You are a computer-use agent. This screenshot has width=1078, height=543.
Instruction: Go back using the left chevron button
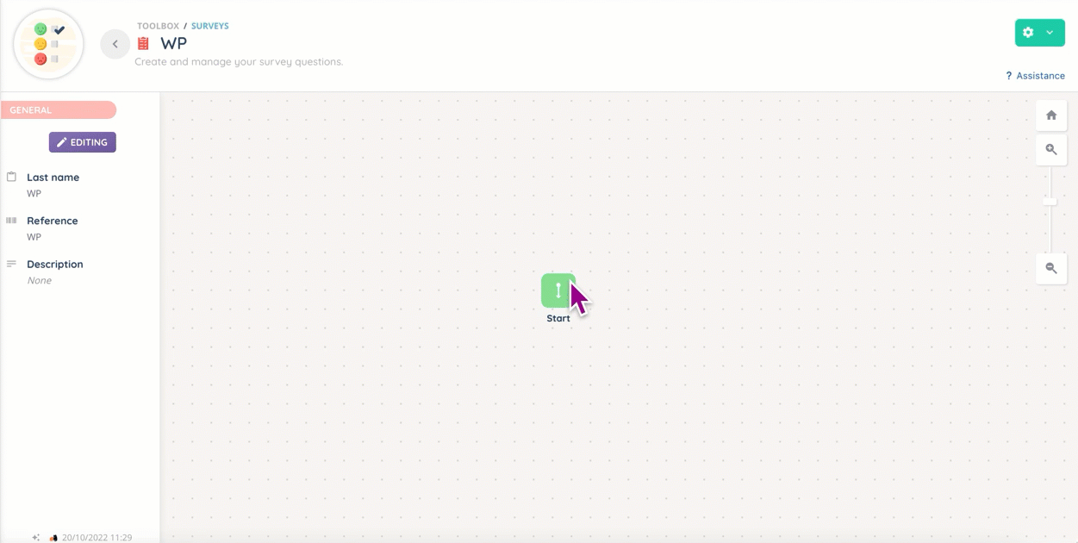coord(115,44)
